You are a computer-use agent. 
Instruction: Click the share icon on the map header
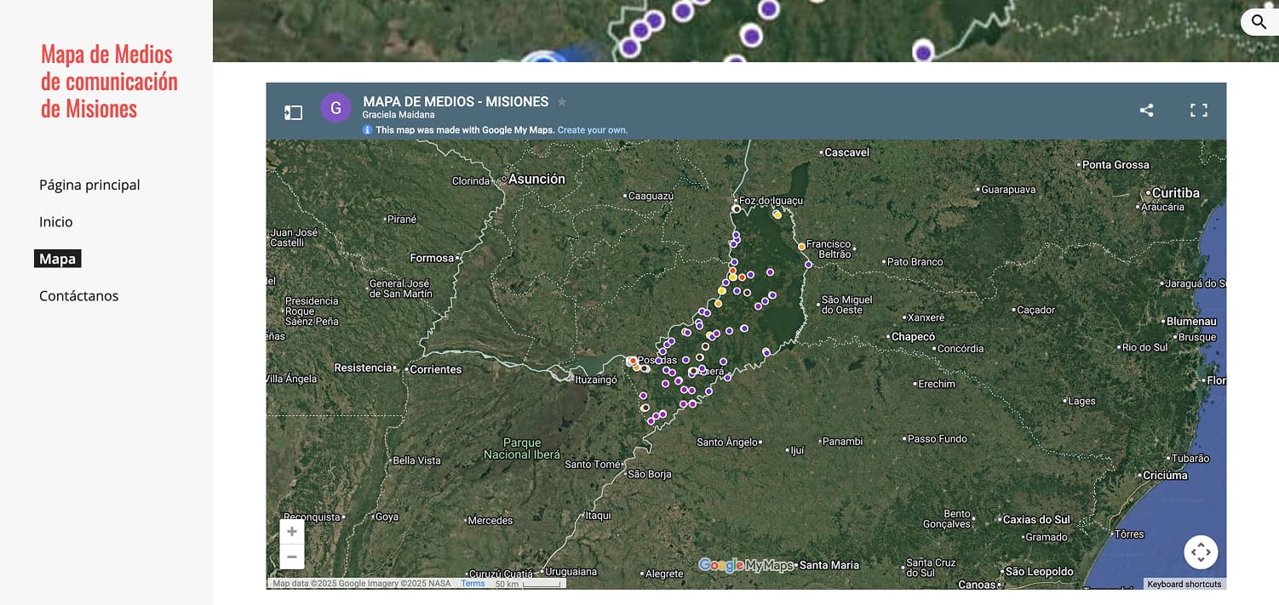point(1146,110)
